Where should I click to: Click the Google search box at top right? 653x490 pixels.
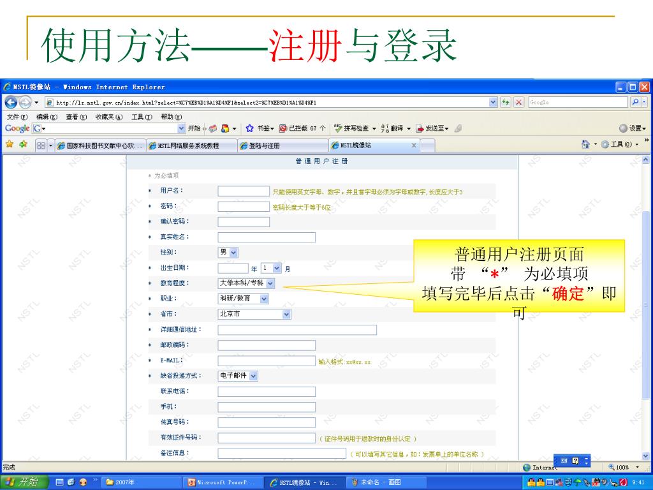578,102
